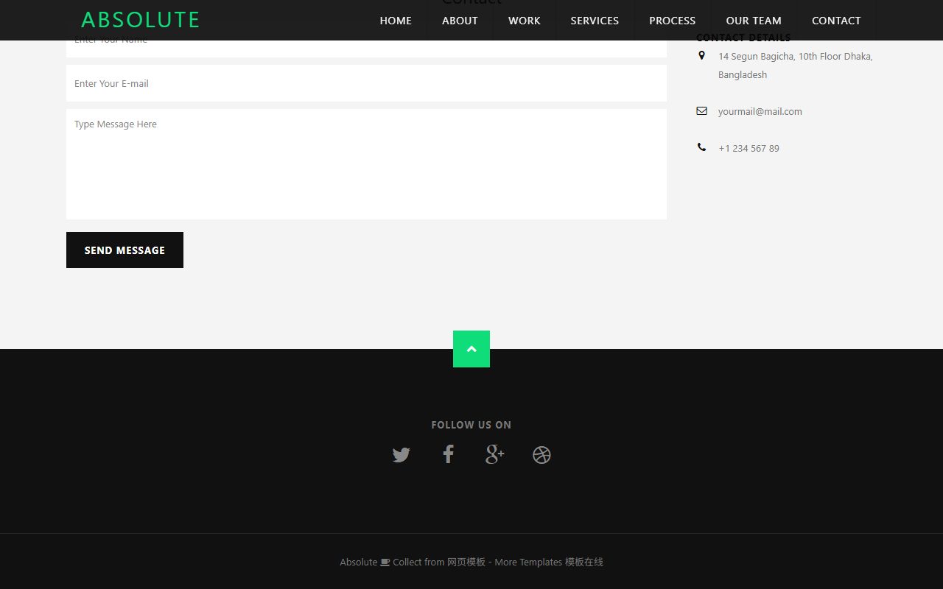This screenshot has width=943, height=589.
Task: Navigate to the Services section
Action: tap(595, 21)
